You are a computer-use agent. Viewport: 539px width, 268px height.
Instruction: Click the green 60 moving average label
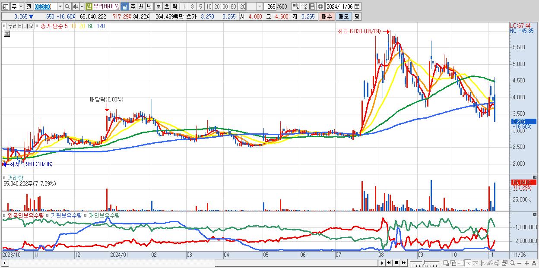tap(91, 26)
